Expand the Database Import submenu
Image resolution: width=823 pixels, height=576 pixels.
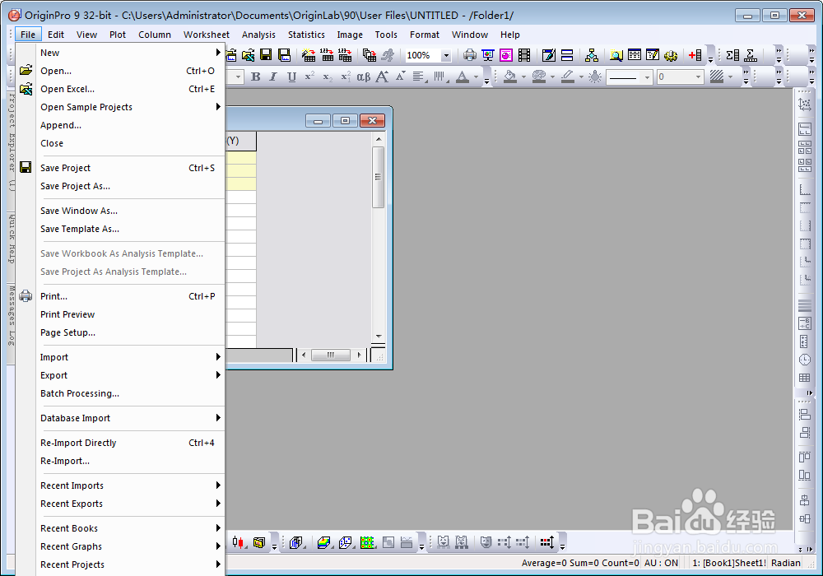pyautogui.click(x=130, y=418)
